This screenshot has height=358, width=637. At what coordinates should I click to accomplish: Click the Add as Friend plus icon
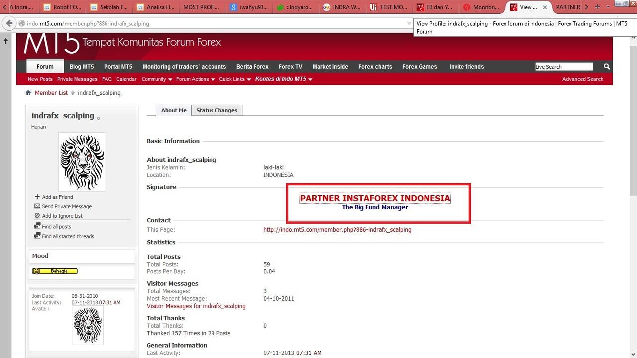pyautogui.click(x=37, y=197)
